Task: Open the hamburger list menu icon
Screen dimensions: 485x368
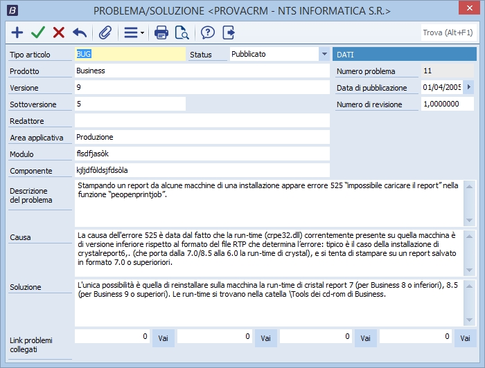Action: (131, 33)
